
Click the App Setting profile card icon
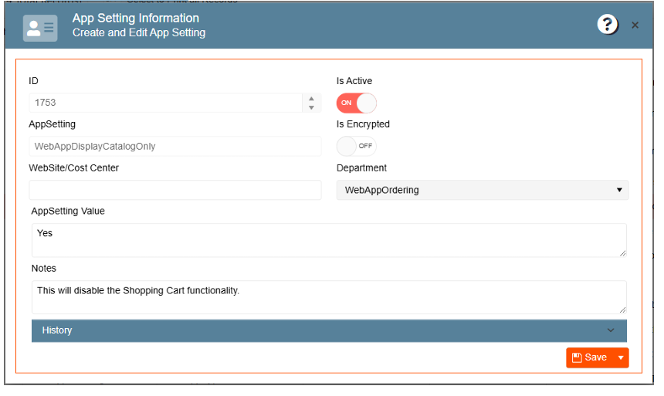[39, 28]
